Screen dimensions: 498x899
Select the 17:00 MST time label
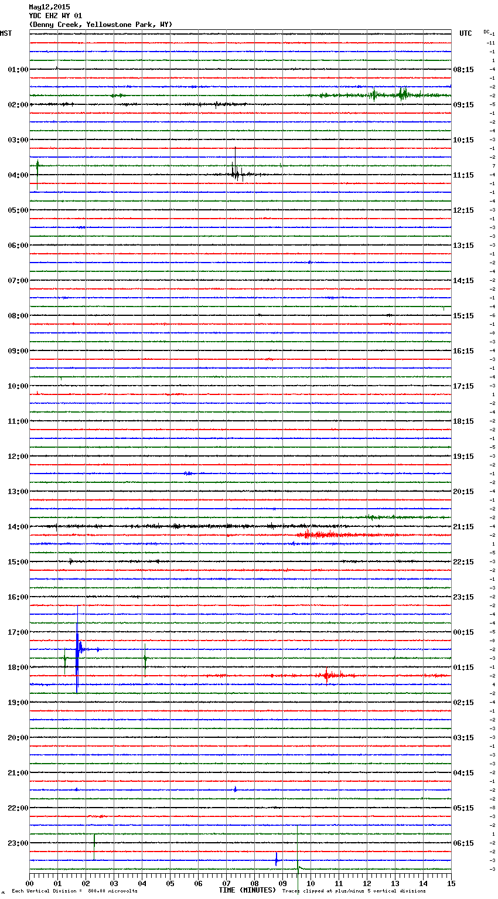[18, 632]
